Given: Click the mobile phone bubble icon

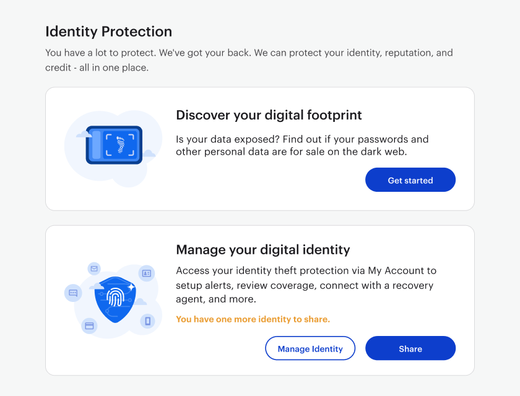Looking at the screenshot, I should click(x=147, y=321).
